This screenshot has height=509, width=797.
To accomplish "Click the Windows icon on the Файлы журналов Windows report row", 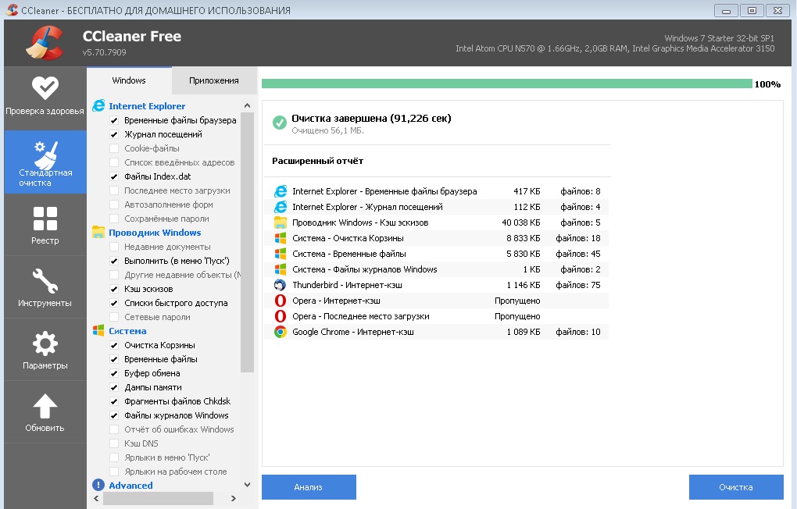I will click(280, 269).
